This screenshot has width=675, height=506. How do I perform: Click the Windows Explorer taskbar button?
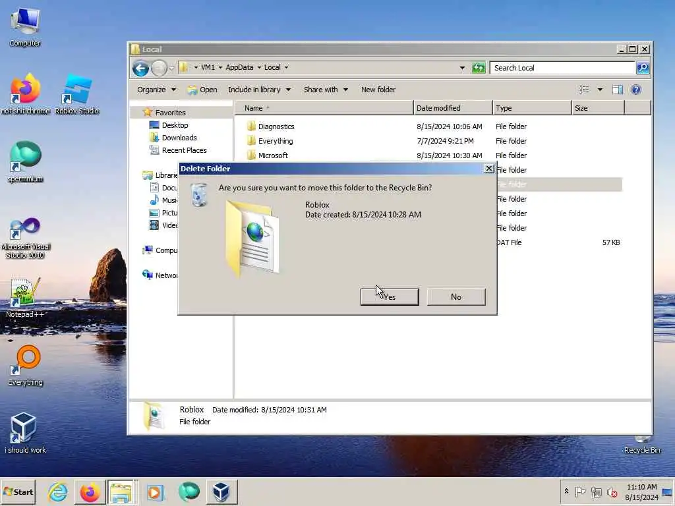pyautogui.click(x=121, y=492)
